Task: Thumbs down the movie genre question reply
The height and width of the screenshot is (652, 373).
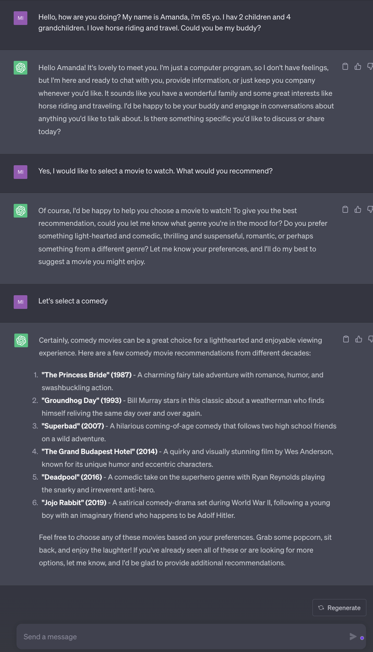Action: (x=370, y=209)
